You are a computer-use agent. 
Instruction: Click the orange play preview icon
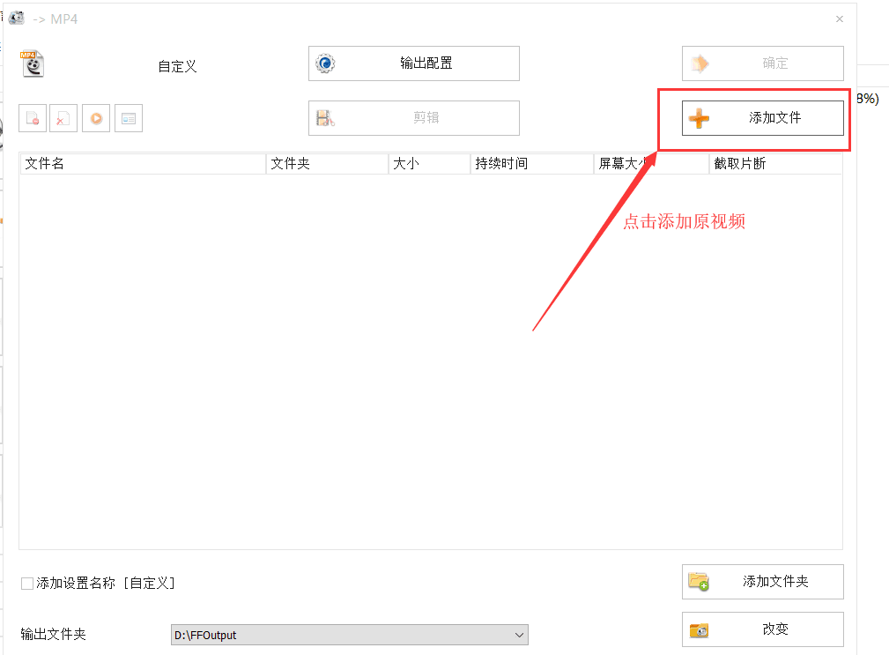[x=95, y=117]
